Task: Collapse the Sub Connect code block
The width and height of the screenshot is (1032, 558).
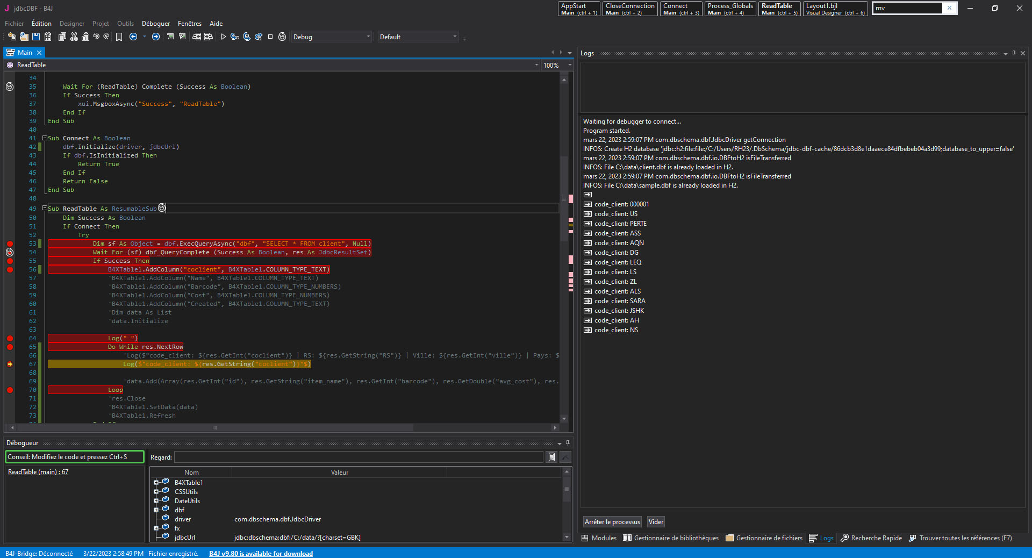Action: [x=45, y=138]
